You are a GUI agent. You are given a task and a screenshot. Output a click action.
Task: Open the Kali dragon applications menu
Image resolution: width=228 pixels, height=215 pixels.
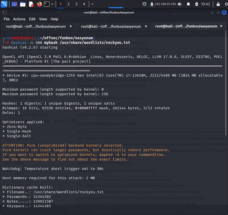click(x=4, y=4)
